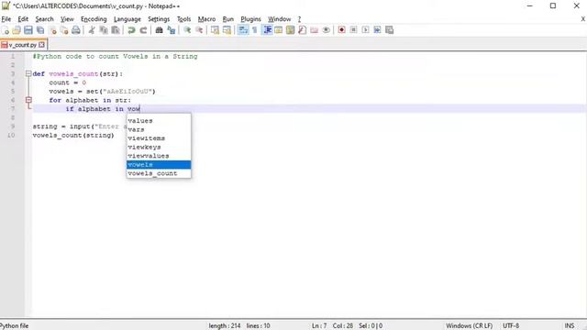Collapse the def vowels_count fold marker
This screenshot has width=587, height=330.
coord(28,73)
